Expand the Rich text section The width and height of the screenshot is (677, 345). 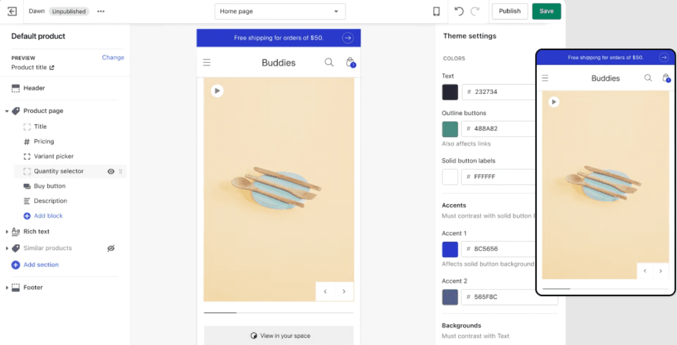(x=7, y=232)
